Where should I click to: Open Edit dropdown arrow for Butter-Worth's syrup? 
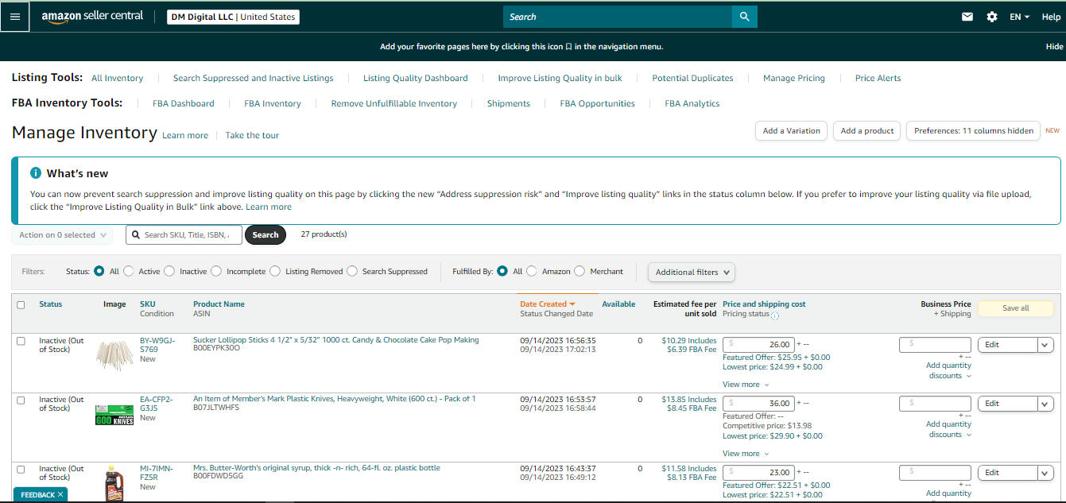pos(1046,473)
